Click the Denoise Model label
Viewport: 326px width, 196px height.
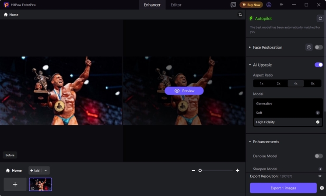(265, 156)
